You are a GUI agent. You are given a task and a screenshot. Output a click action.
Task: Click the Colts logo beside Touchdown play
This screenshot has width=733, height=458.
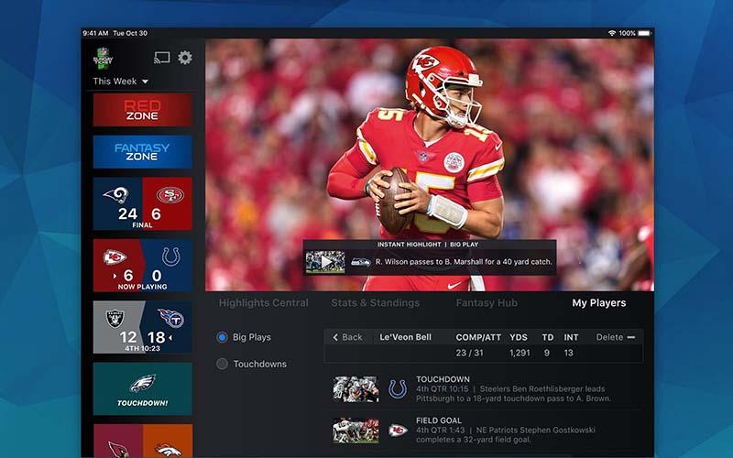(398, 388)
